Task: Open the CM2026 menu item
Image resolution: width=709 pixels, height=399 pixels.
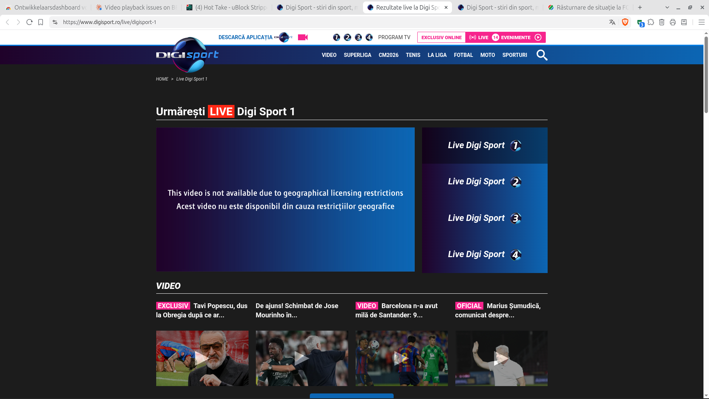Action: tap(388, 55)
